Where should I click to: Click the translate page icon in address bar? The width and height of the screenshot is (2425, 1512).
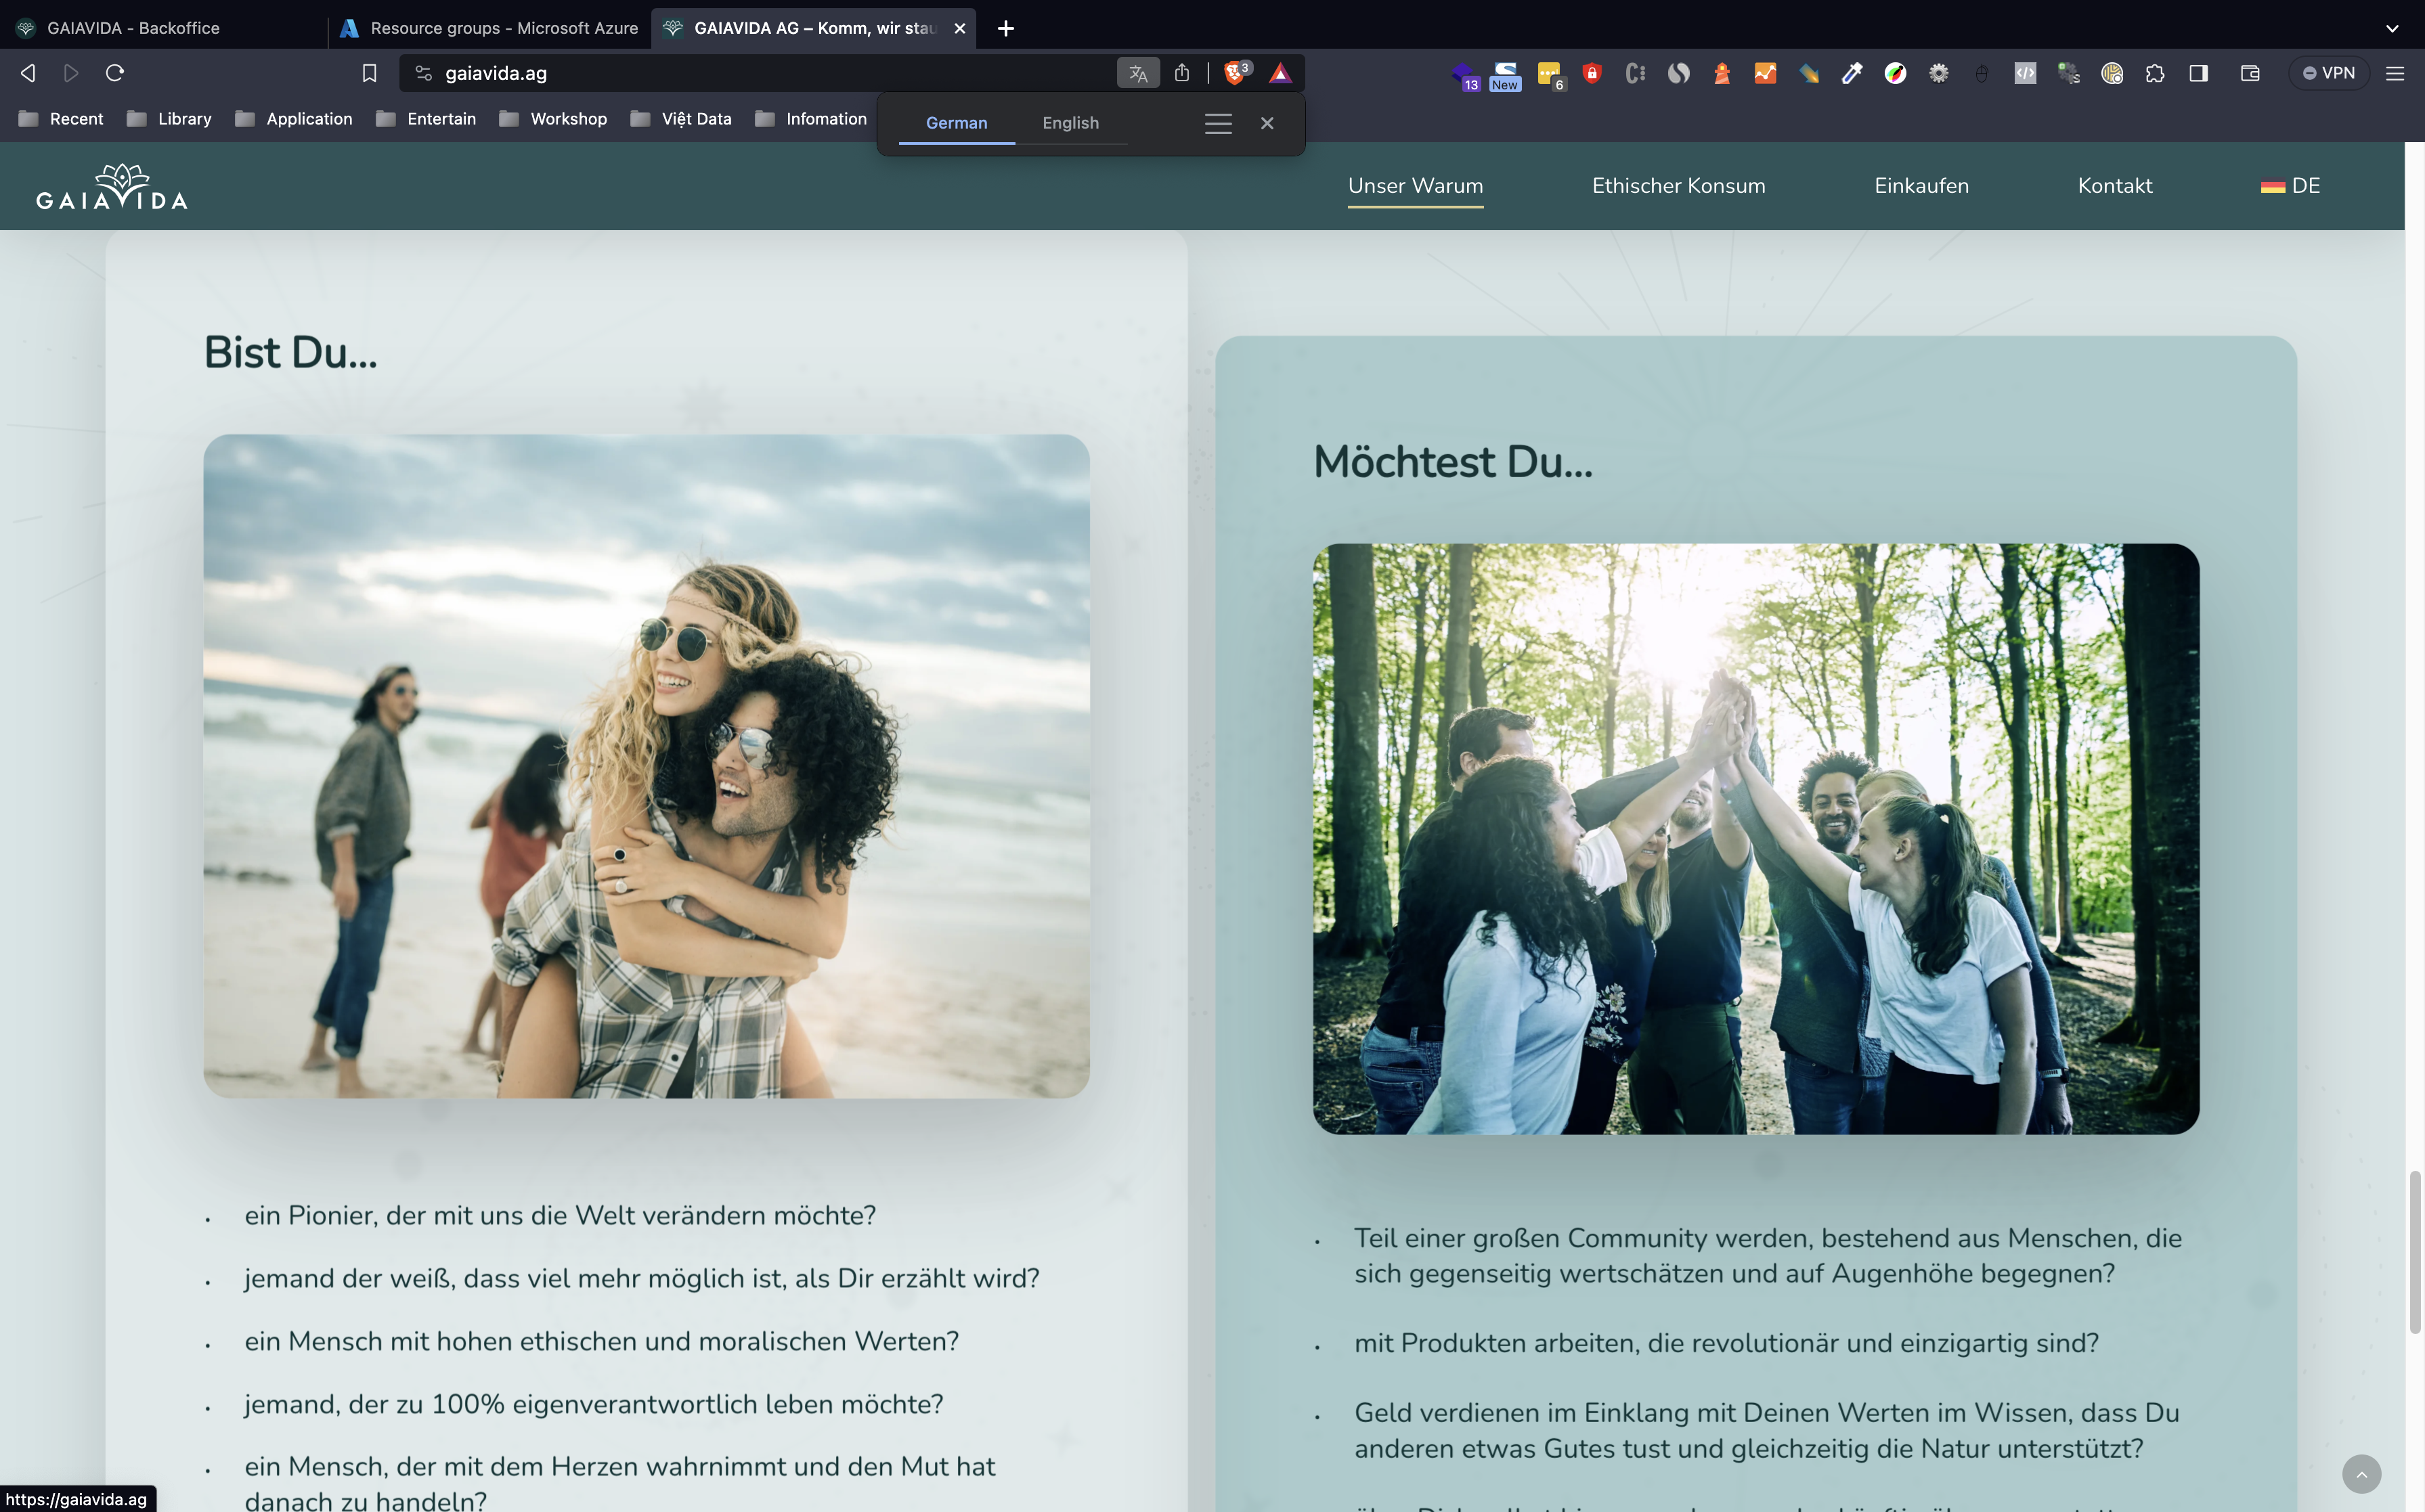1138,73
